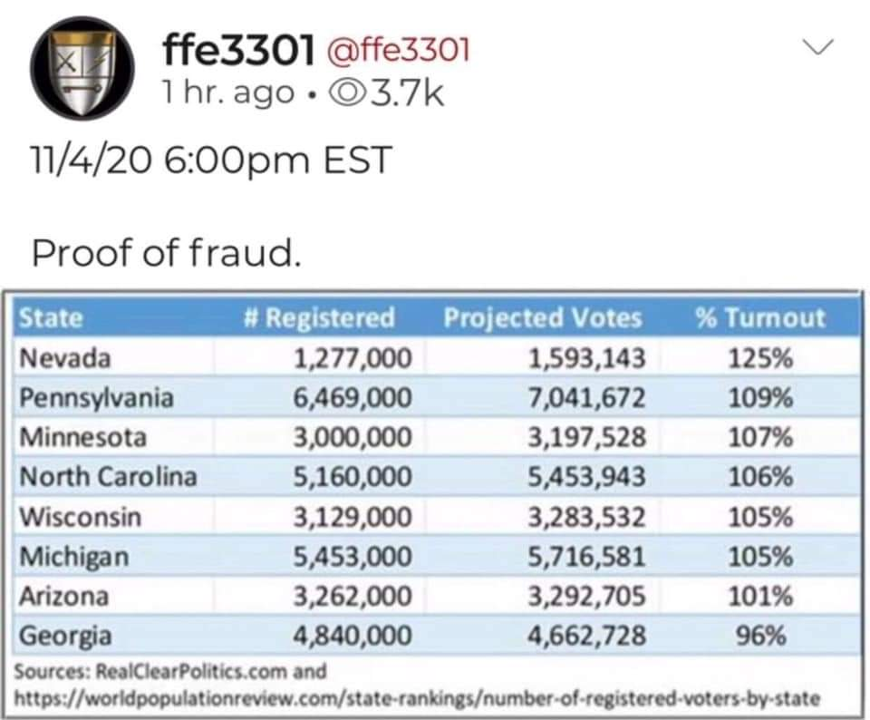Click the eye views icon beside 3.7k
Image resolution: width=870 pixels, height=720 pixels.
(344, 93)
